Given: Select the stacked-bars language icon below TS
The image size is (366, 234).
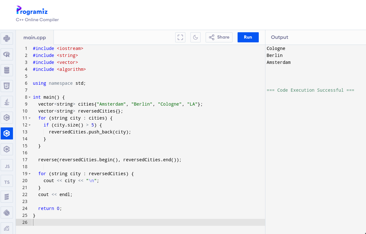Looking at the screenshot, I should [7, 197].
